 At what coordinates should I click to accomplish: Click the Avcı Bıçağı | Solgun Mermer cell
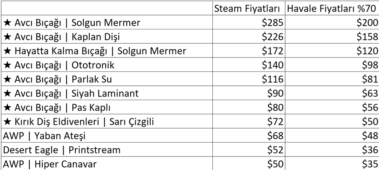point(107,22)
